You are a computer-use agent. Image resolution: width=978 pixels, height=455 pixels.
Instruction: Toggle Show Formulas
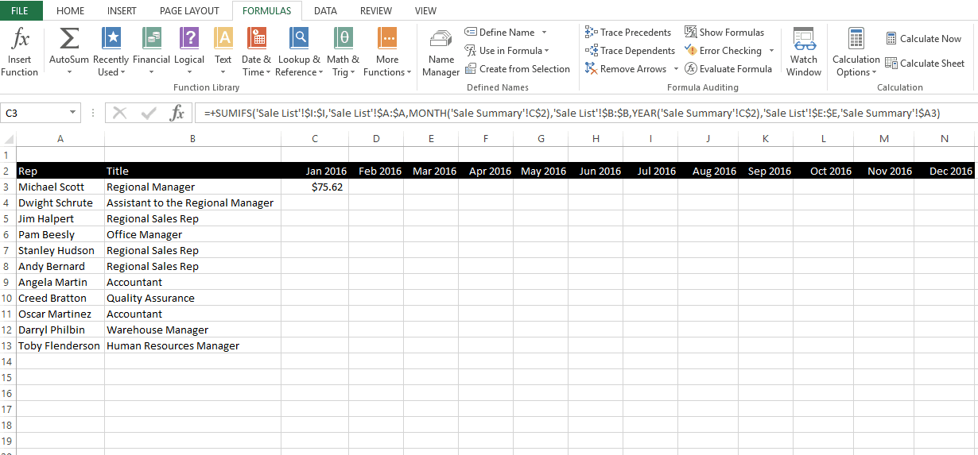point(724,33)
